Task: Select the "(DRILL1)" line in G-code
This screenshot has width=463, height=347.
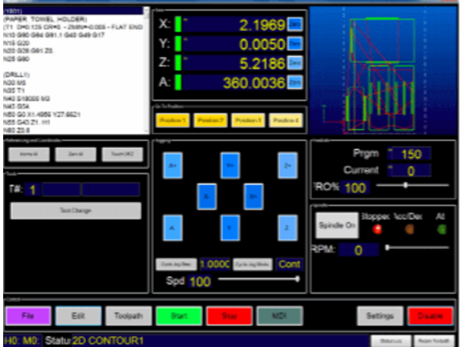Action: pos(17,75)
